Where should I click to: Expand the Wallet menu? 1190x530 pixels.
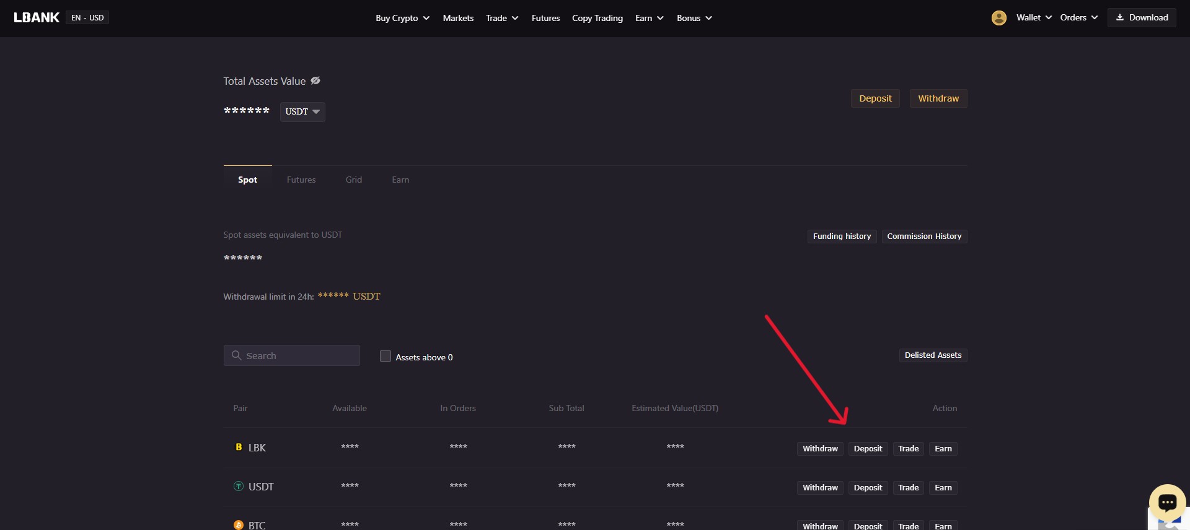click(x=1034, y=17)
